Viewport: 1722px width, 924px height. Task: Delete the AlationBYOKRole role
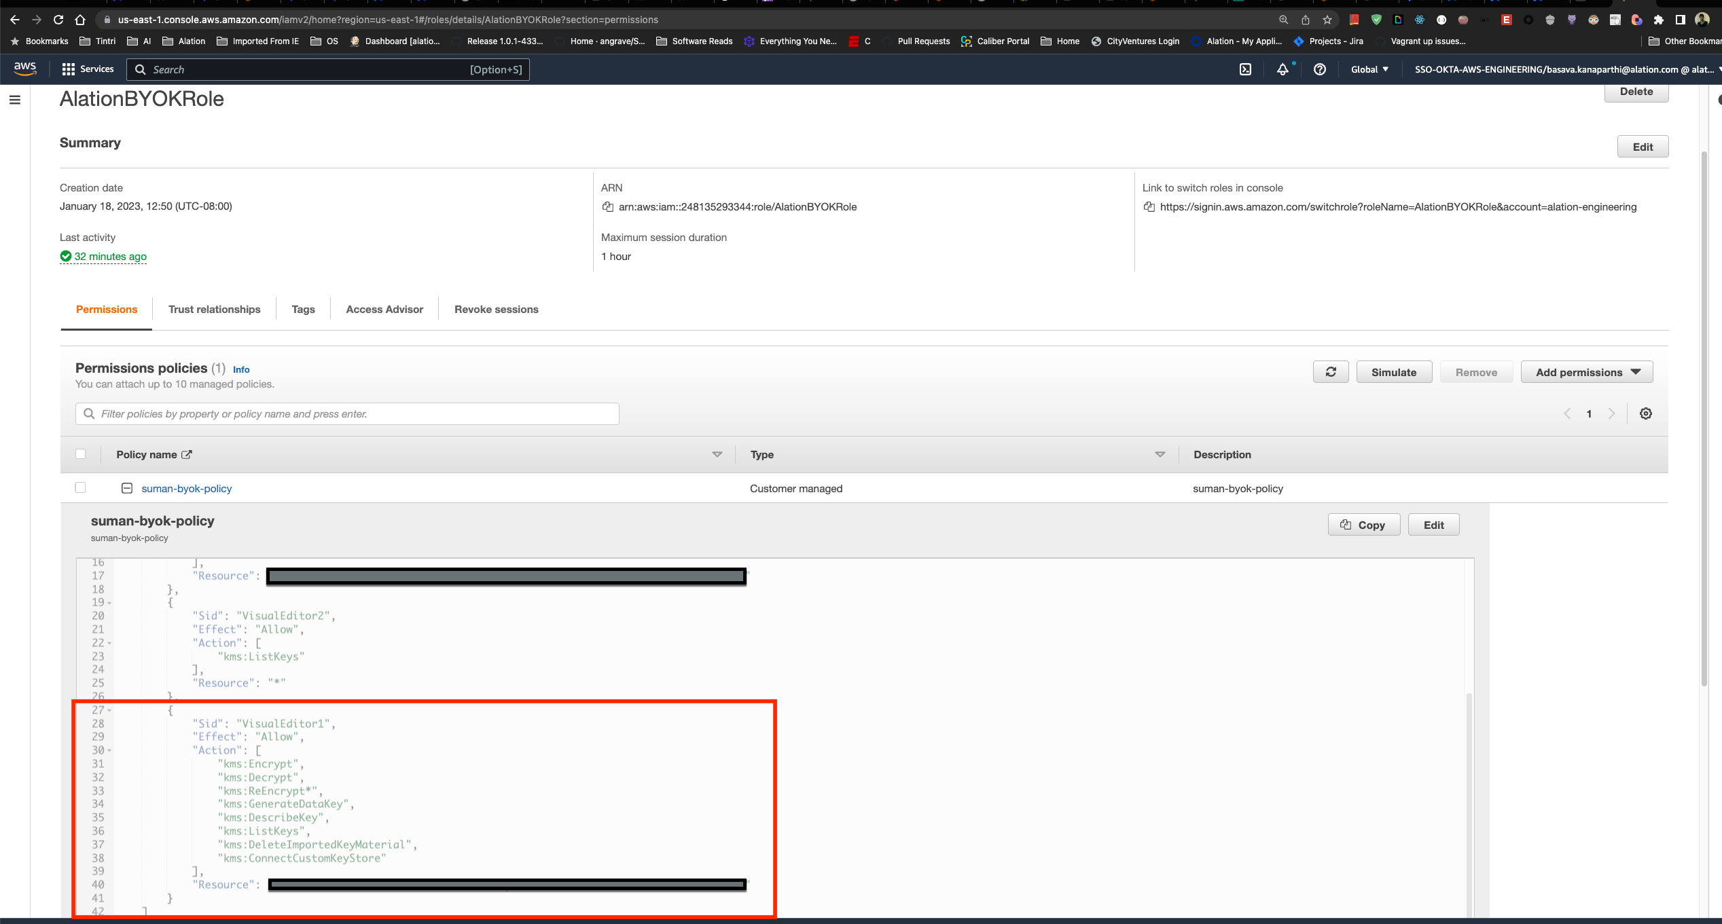coord(1636,92)
